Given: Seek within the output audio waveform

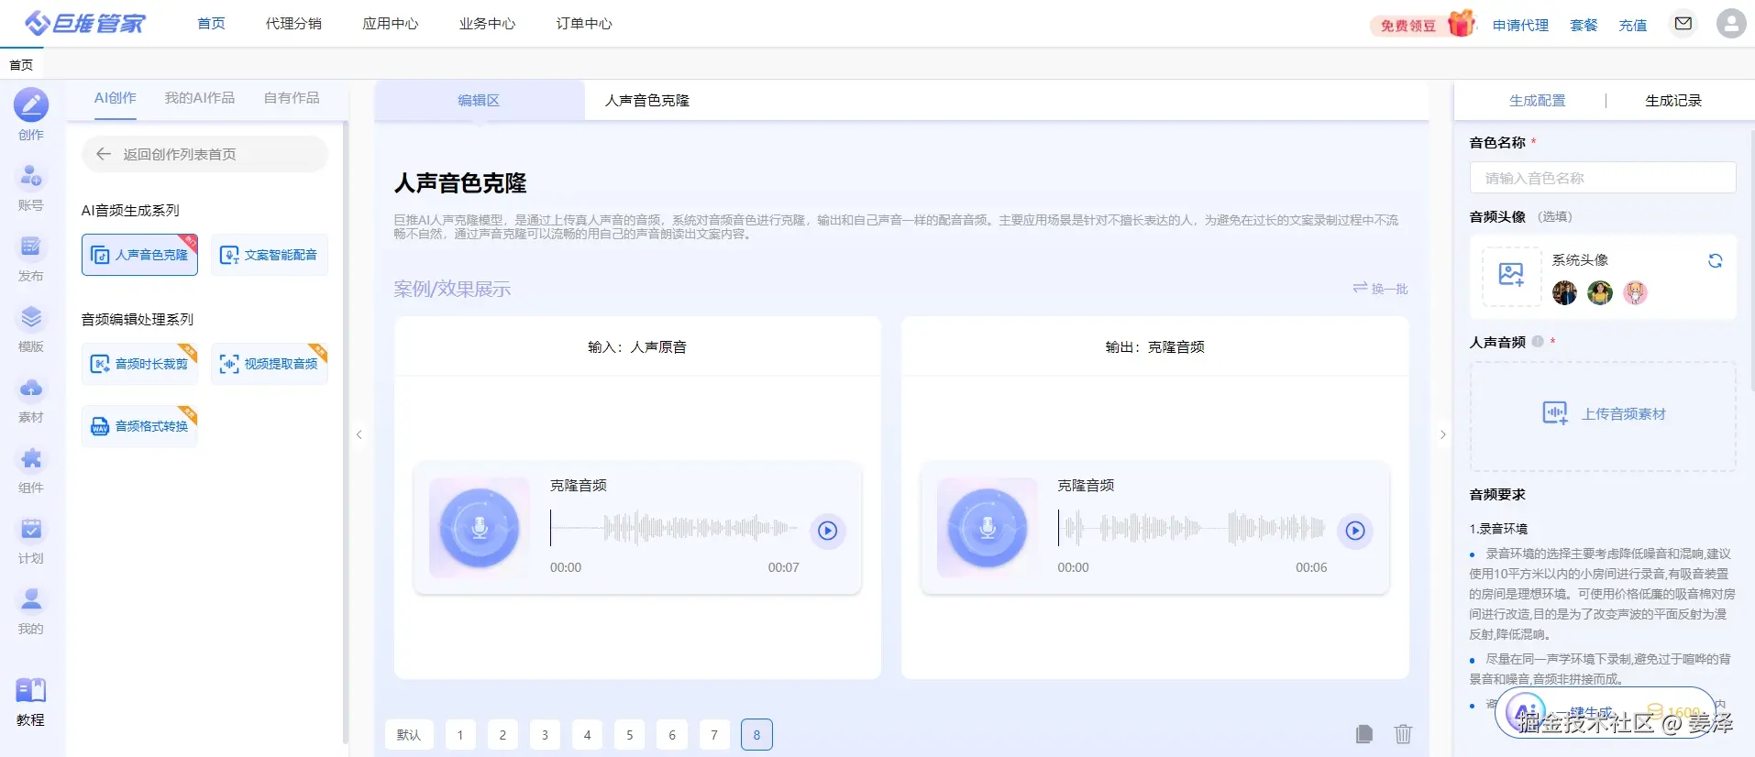Looking at the screenshot, I should (1192, 528).
